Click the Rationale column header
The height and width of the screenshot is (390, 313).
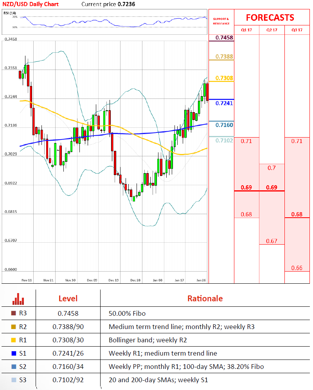click(205, 299)
